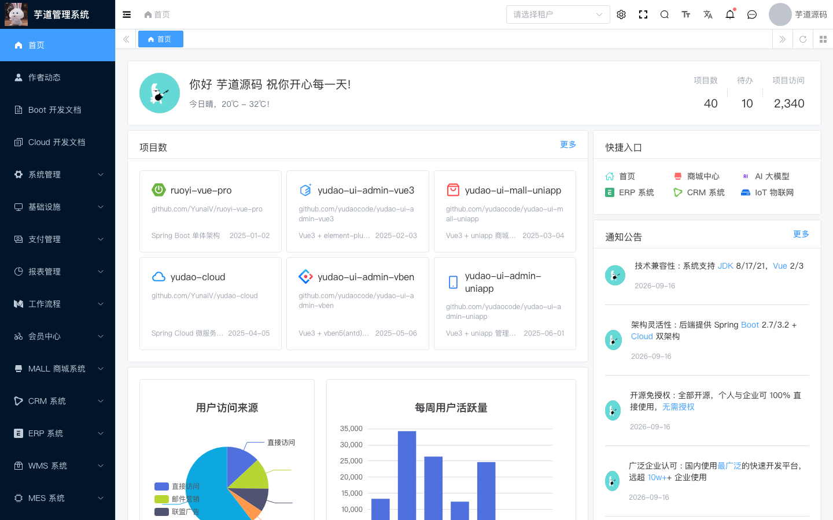Image resolution: width=833 pixels, height=520 pixels.
Task: Click the ERP 系统 shortcut icon
Action: pyautogui.click(x=610, y=192)
